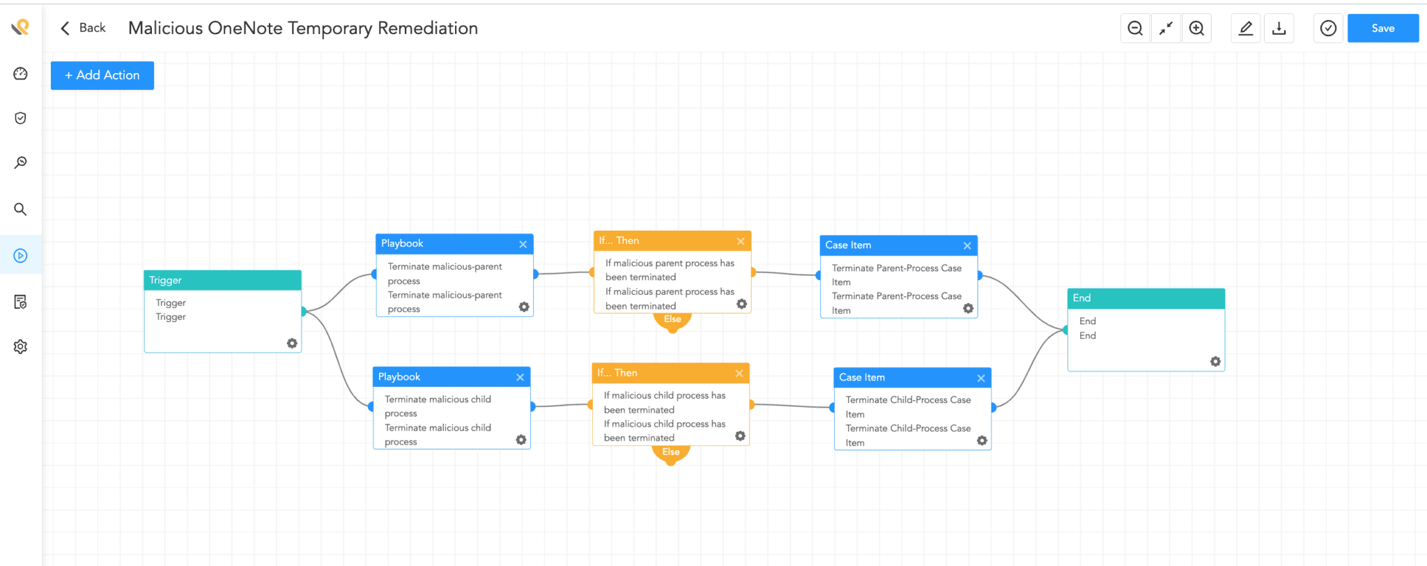Click the zoom out magnifier icon
The image size is (1427, 566).
pyautogui.click(x=1135, y=29)
